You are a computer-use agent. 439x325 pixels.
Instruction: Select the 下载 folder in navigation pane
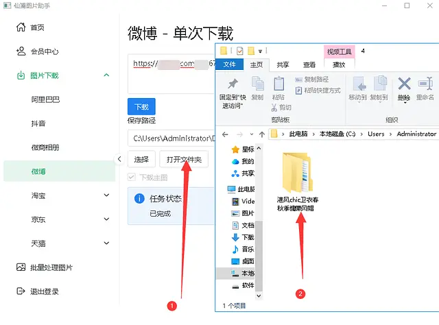(242, 237)
